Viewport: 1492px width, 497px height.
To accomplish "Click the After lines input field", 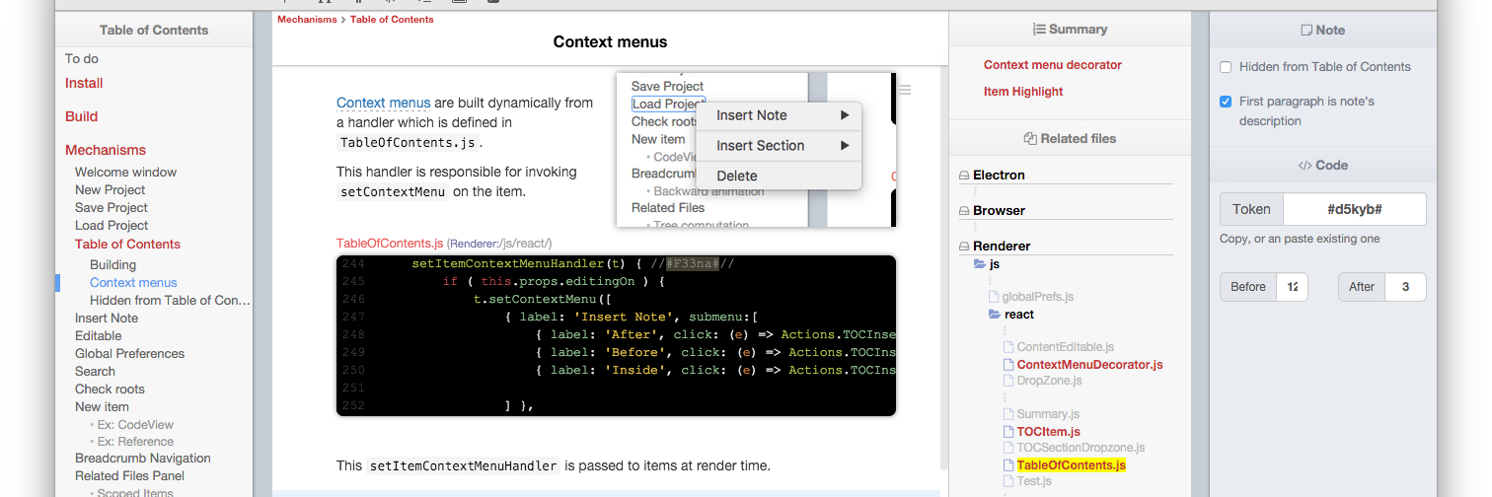I will coord(1405,287).
